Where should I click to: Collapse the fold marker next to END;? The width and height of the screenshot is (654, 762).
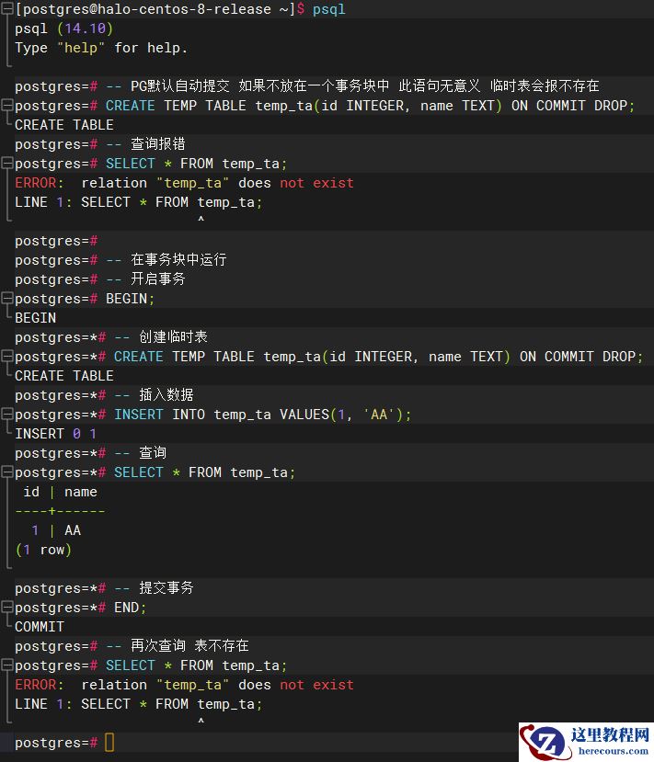(6, 607)
